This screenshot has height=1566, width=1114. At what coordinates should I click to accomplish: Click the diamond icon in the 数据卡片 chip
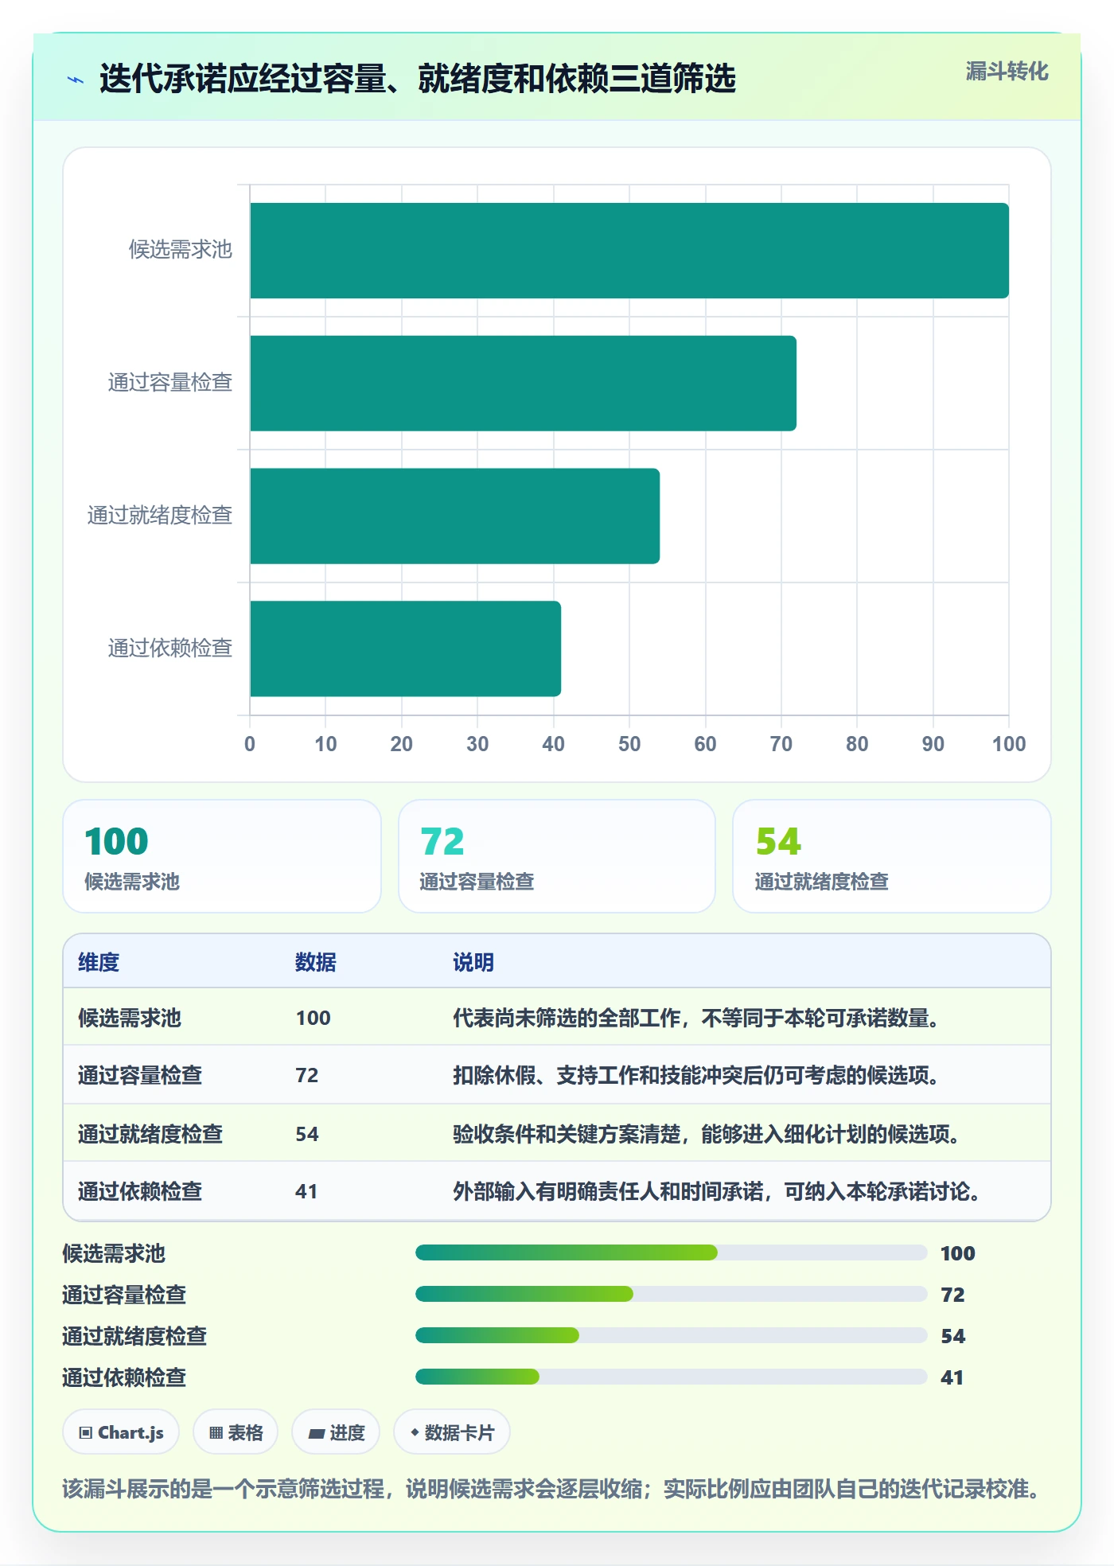click(x=415, y=1432)
